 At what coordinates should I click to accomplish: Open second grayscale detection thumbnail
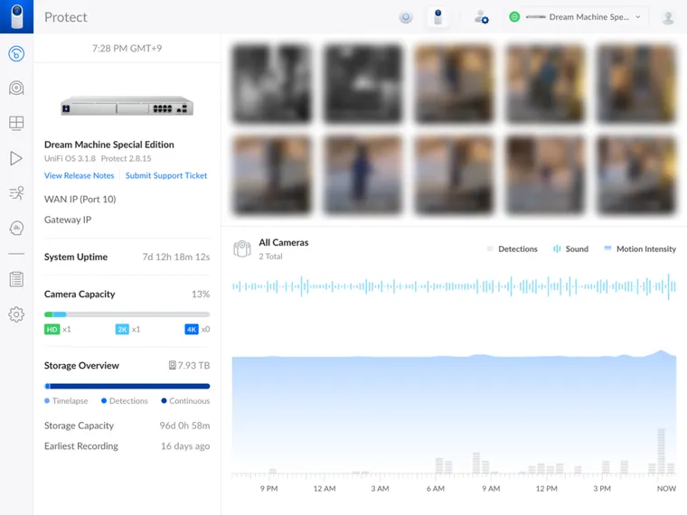362,83
